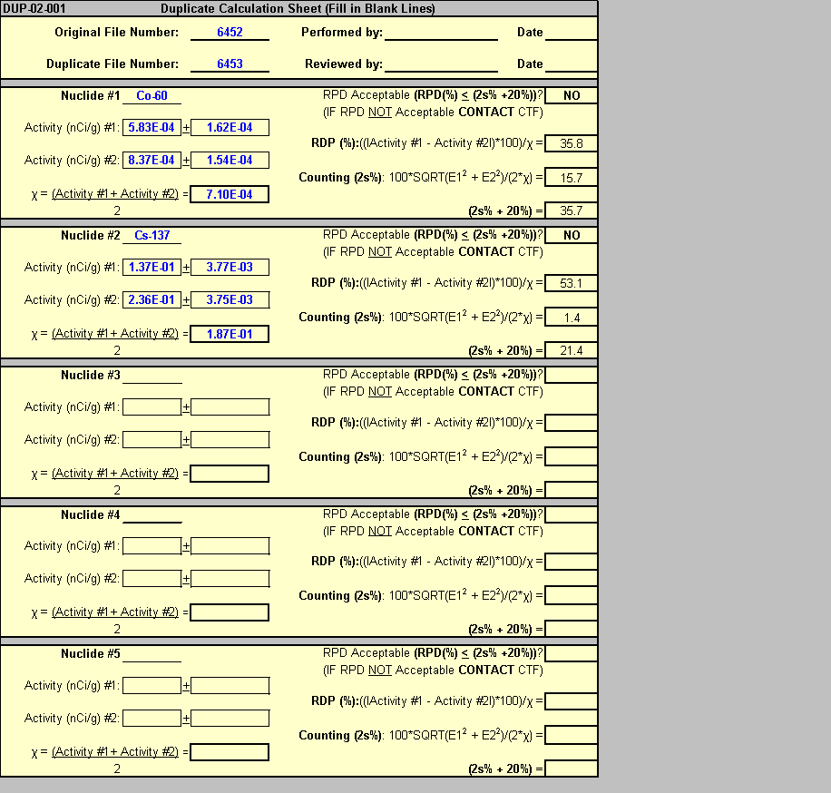The width and height of the screenshot is (831, 793).
Task: Click the (2s% + 20%) result 21.4
Action: [x=572, y=350]
